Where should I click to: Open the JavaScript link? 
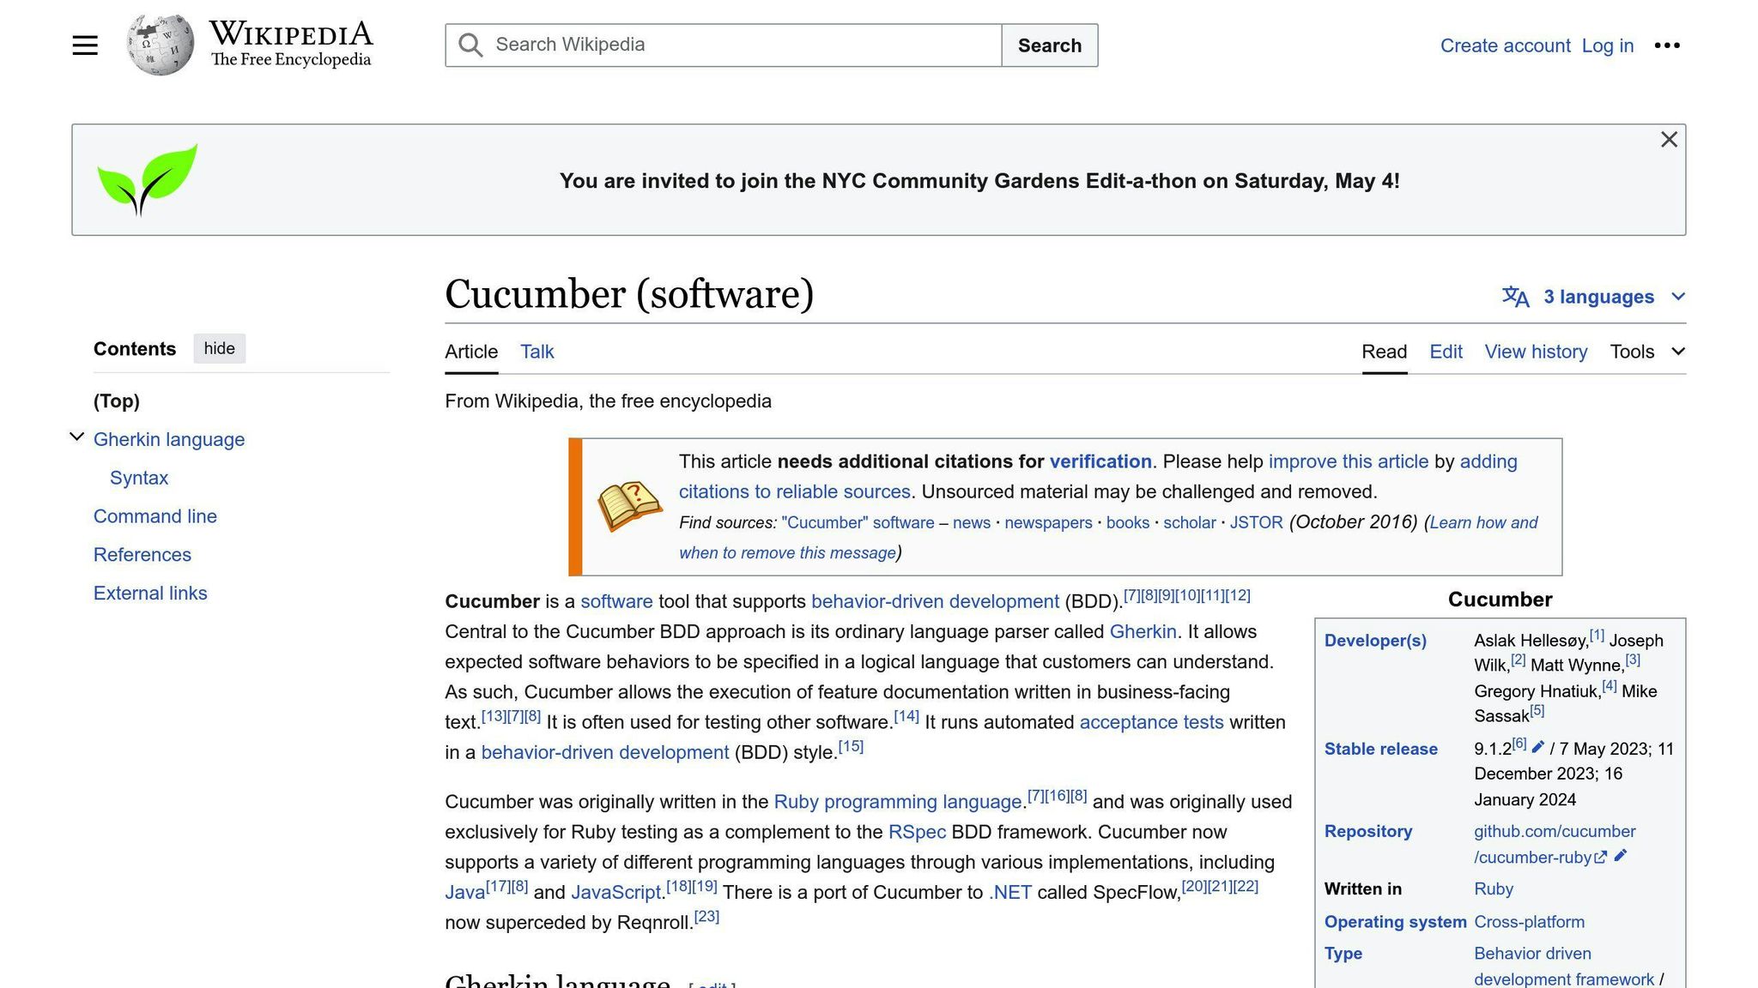[x=615, y=893]
